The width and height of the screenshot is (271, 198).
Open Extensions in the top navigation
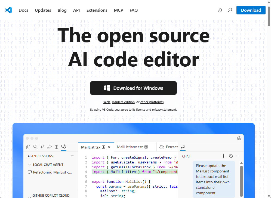(97, 10)
